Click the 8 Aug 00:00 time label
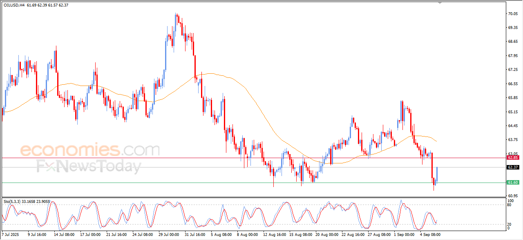Image resolution: width=523 pixels, height=240 pixels. [247, 235]
